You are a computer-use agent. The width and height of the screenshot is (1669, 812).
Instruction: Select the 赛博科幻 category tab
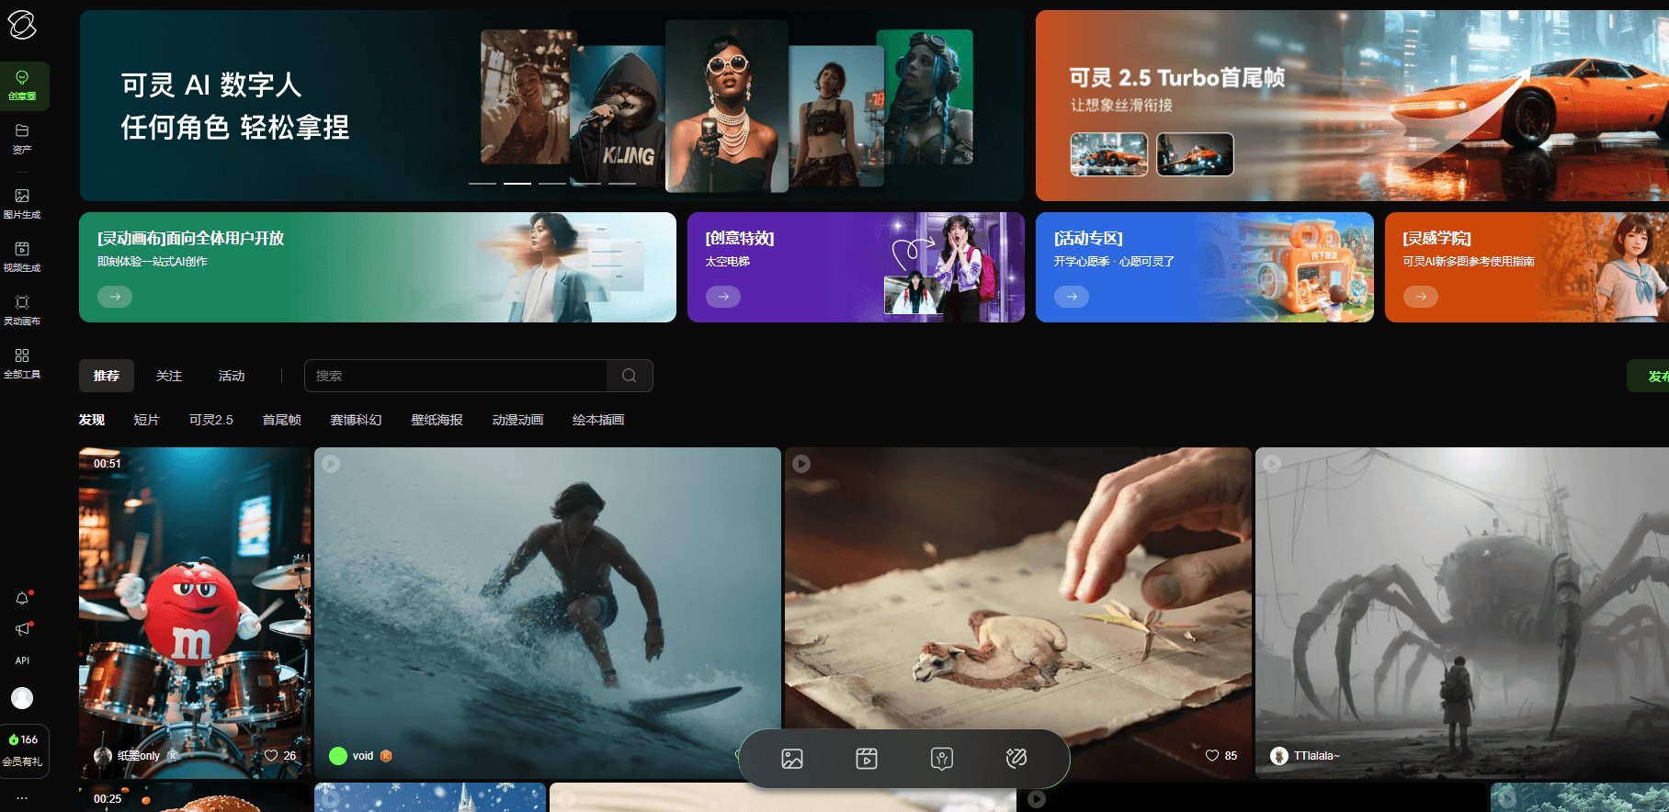(x=356, y=420)
